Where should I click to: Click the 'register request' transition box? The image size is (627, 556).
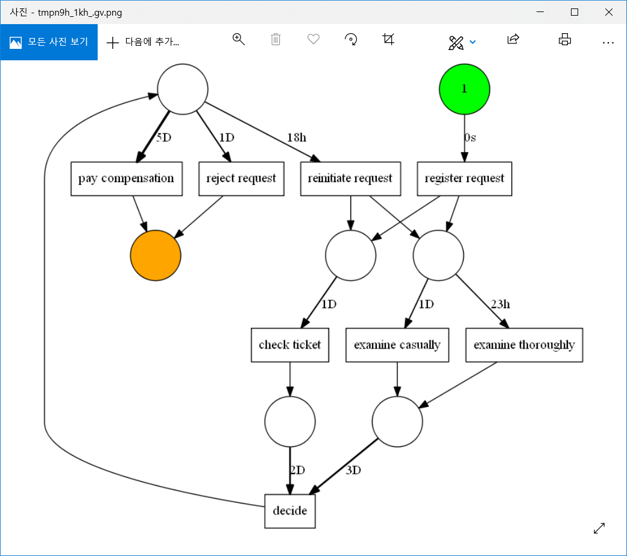click(x=464, y=178)
